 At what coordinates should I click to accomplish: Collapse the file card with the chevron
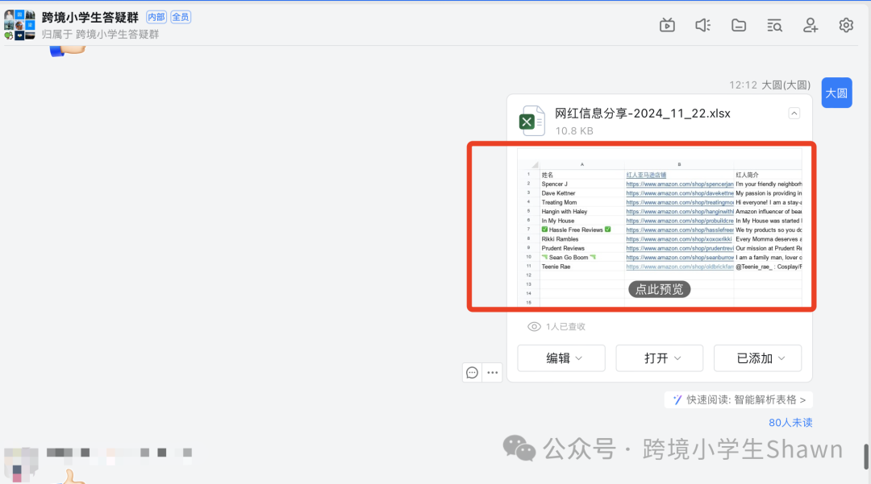point(794,114)
